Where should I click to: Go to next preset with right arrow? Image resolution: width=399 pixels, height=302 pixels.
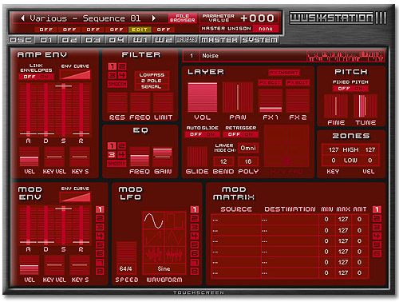153,18
